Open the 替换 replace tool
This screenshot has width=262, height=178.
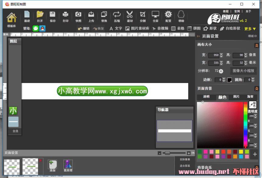[x=104, y=16]
